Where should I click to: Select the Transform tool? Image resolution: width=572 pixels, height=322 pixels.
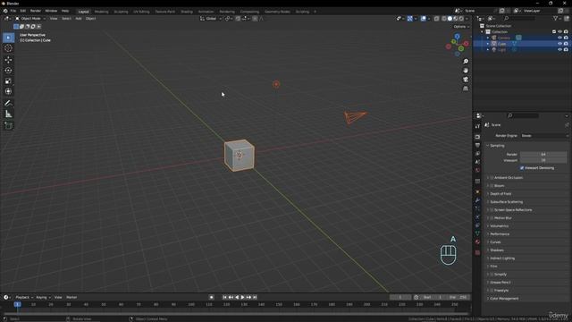coord(8,91)
